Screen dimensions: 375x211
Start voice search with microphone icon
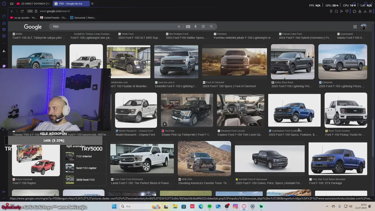(x=195, y=27)
